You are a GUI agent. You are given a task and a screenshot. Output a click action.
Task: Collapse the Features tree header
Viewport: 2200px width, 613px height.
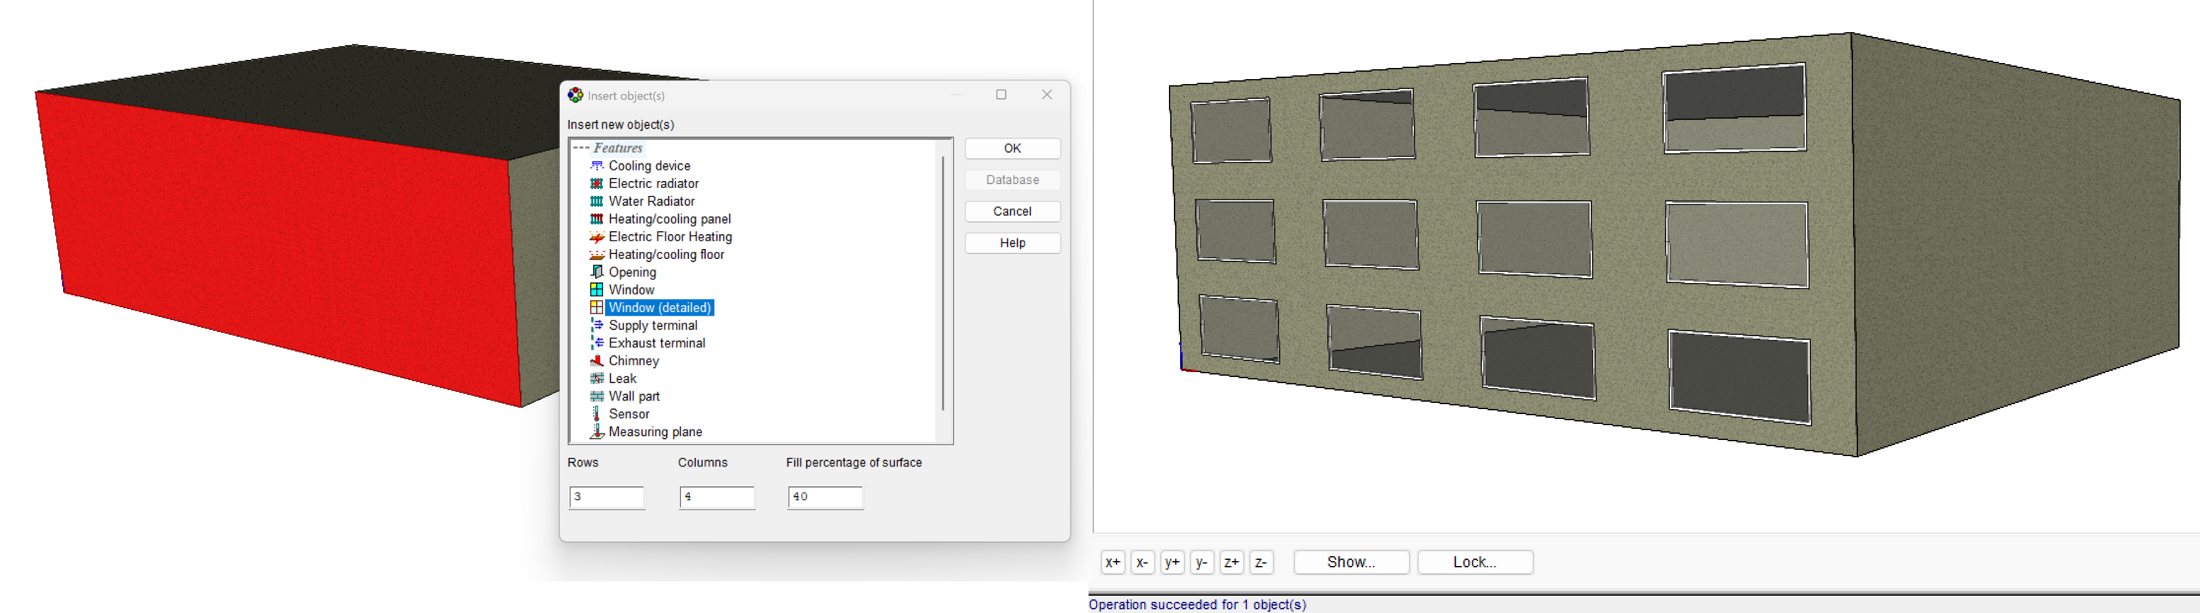pos(581,148)
